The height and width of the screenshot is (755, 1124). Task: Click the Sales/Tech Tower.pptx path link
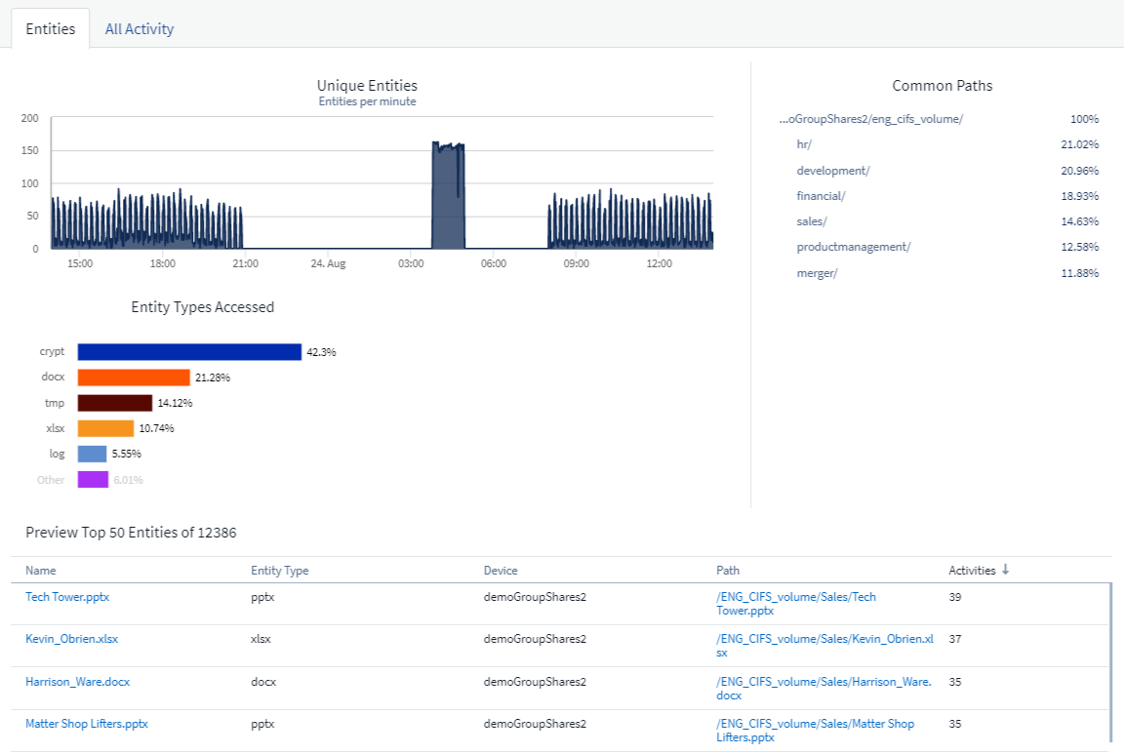(x=795, y=604)
